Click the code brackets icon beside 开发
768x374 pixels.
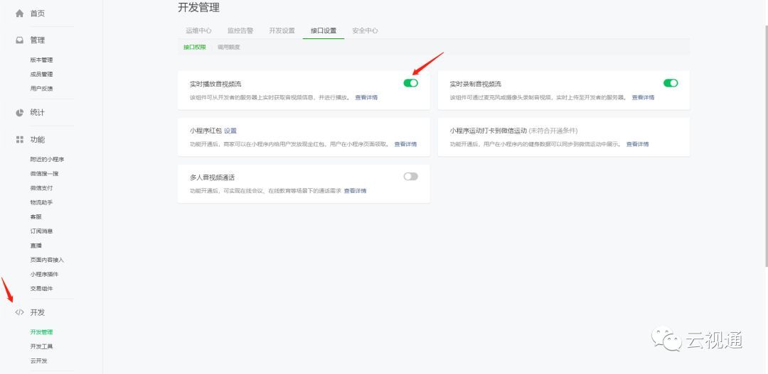pyautogui.click(x=20, y=312)
